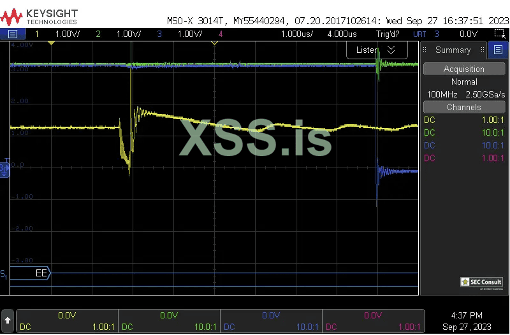Screen dimensions: 510x335
Task: Select the green DC 10.0:1 channel row in Summary
Action: click(464, 132)
